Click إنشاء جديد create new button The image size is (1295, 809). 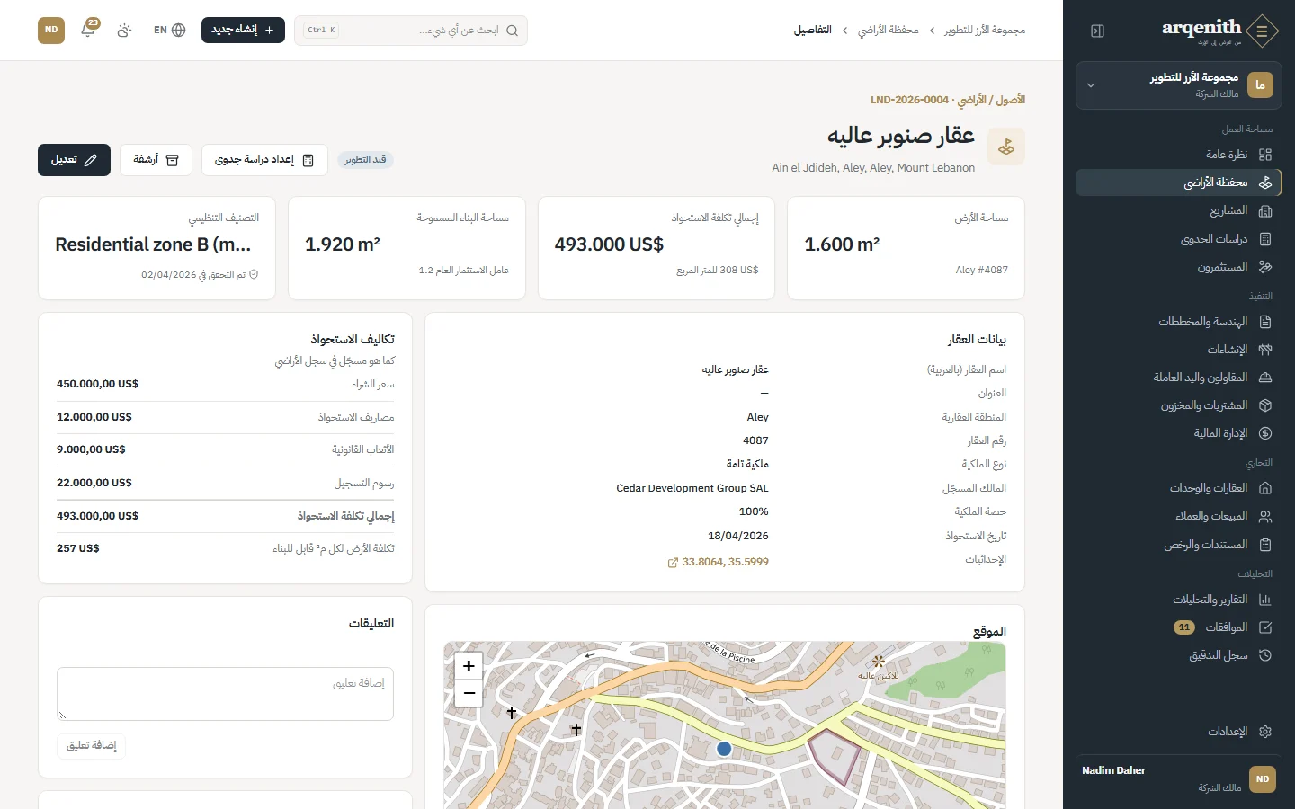(243, 30)
